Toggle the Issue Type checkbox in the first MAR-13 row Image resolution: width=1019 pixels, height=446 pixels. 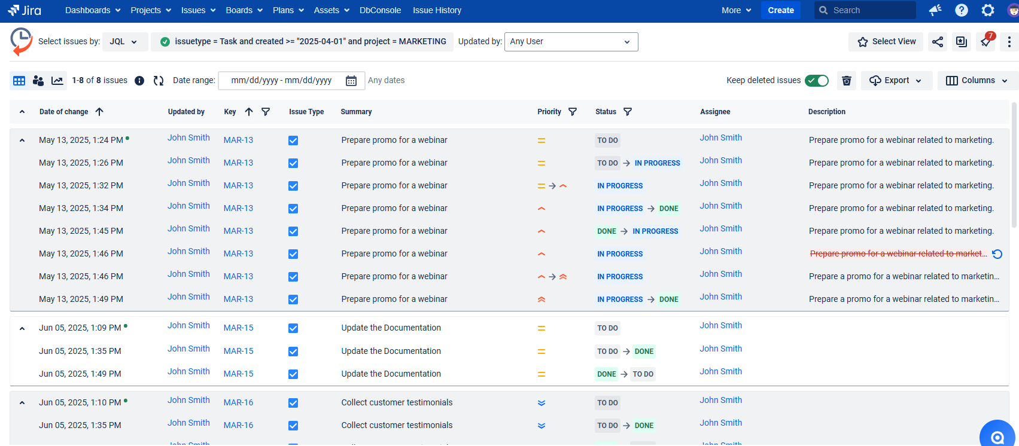tap(293, 140)
